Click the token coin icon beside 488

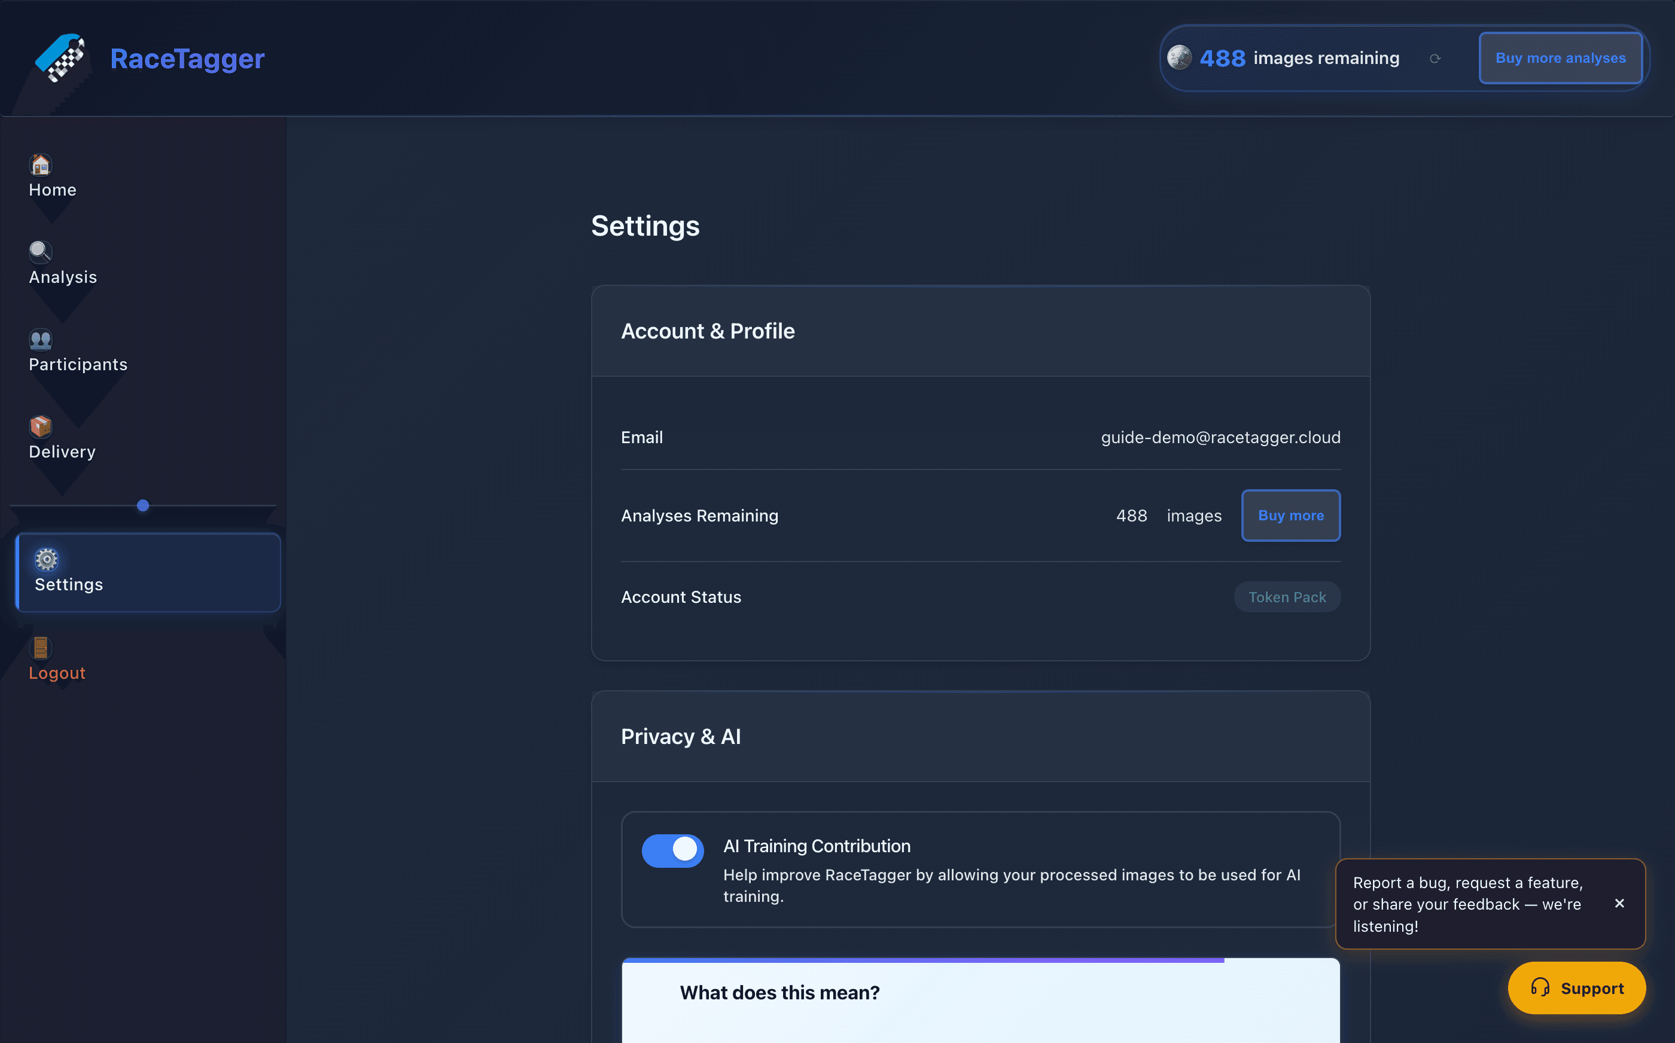coord(1180,57)
